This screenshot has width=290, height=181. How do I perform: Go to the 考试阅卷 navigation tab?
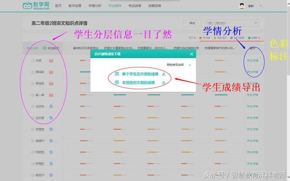pyautogui.click(x=135, y=6)
